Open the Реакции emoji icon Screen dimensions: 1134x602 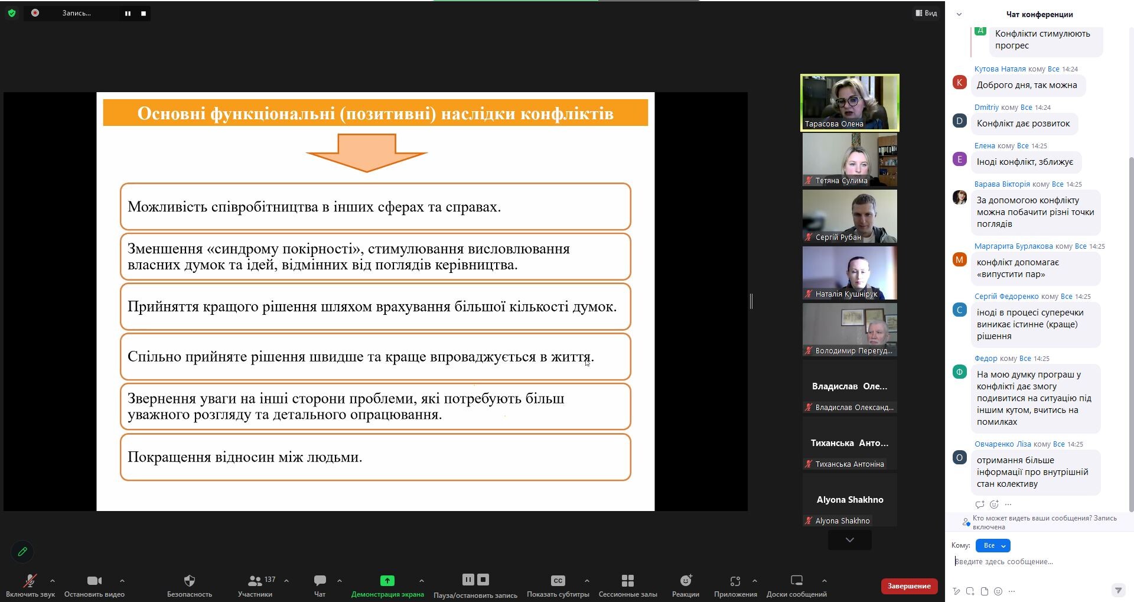pos(686,581)
